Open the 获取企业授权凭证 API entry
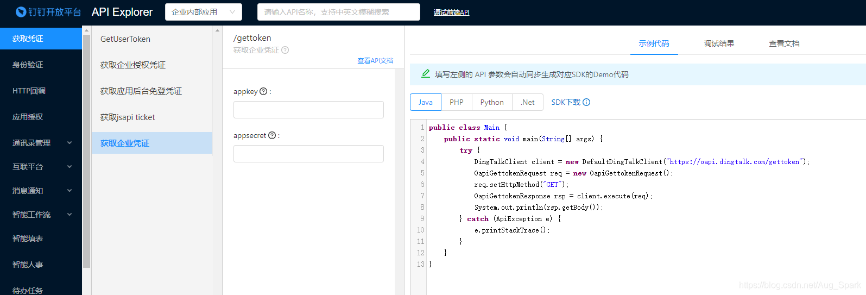866x295 pixels. [x=152, y=65]
